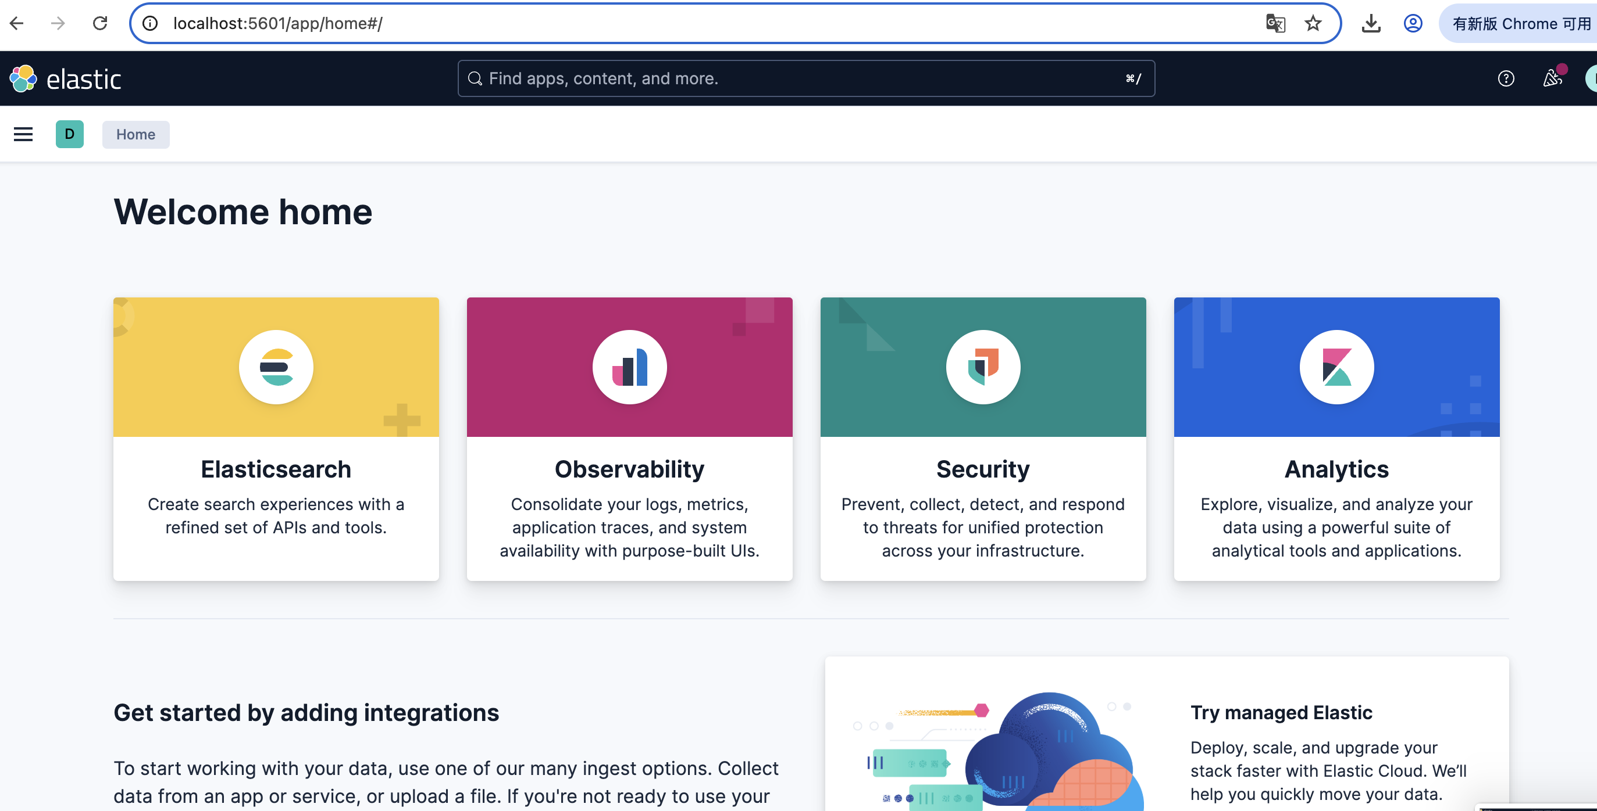Click the Try managed Elastic heading
This screenshot has width=1597, height=811.
tap(1281, 713)
